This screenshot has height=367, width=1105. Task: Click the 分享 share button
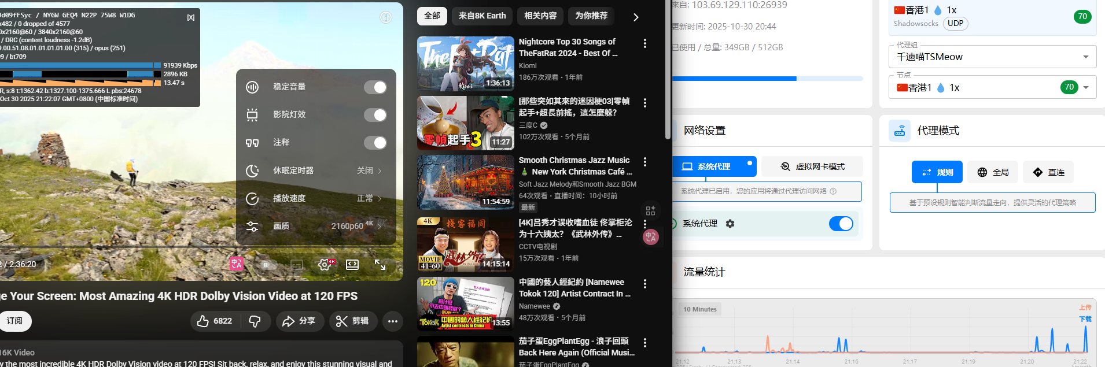pos(299,321)
